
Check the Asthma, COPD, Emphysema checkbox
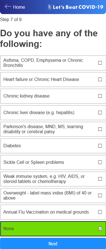(100, 63)
